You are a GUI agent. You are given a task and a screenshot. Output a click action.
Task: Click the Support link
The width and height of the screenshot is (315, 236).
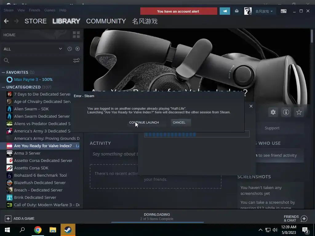(x=272, y=128)
